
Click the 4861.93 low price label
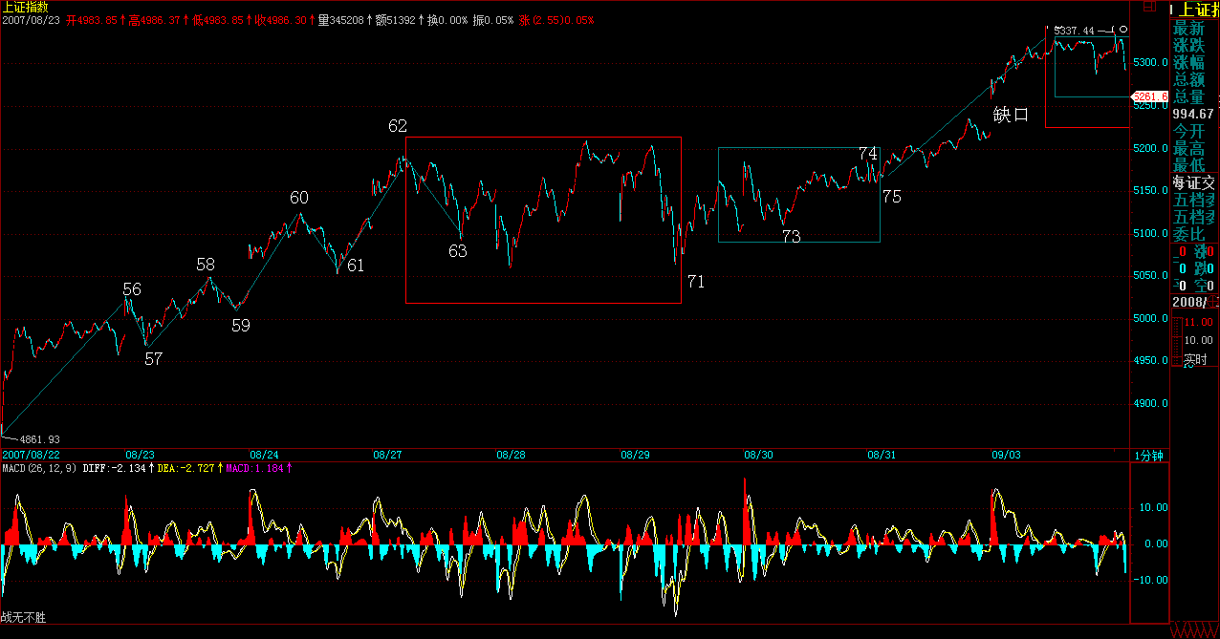click(40, 439)
